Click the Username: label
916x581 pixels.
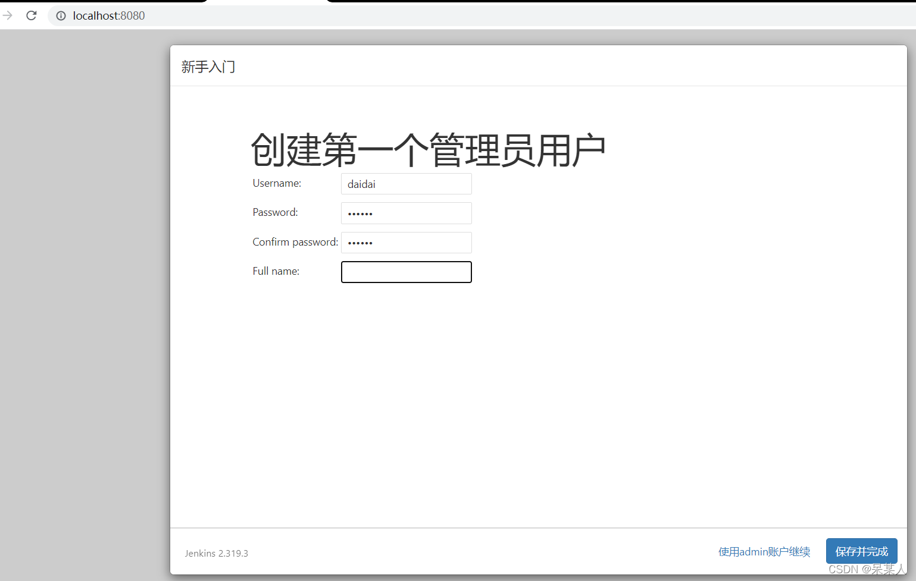click(x=277, y=183)
